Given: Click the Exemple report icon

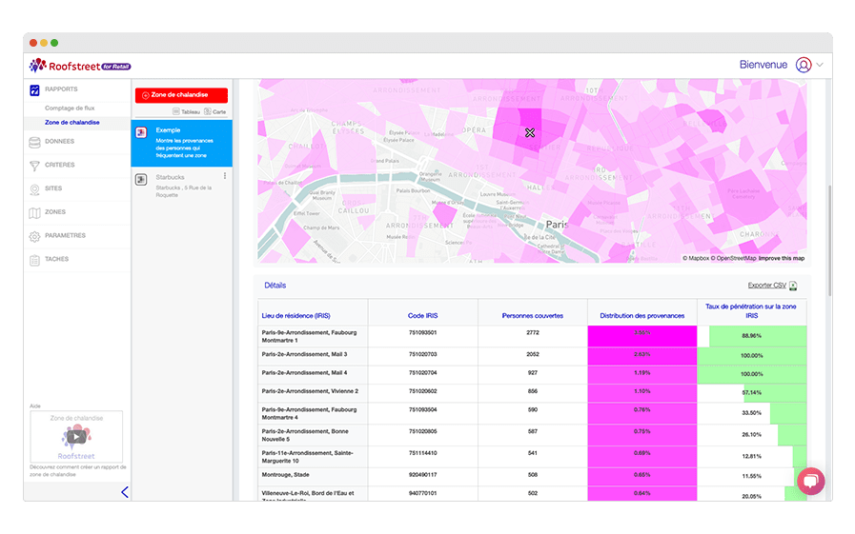Looking at the screenshot, I should tap(141, 133).
